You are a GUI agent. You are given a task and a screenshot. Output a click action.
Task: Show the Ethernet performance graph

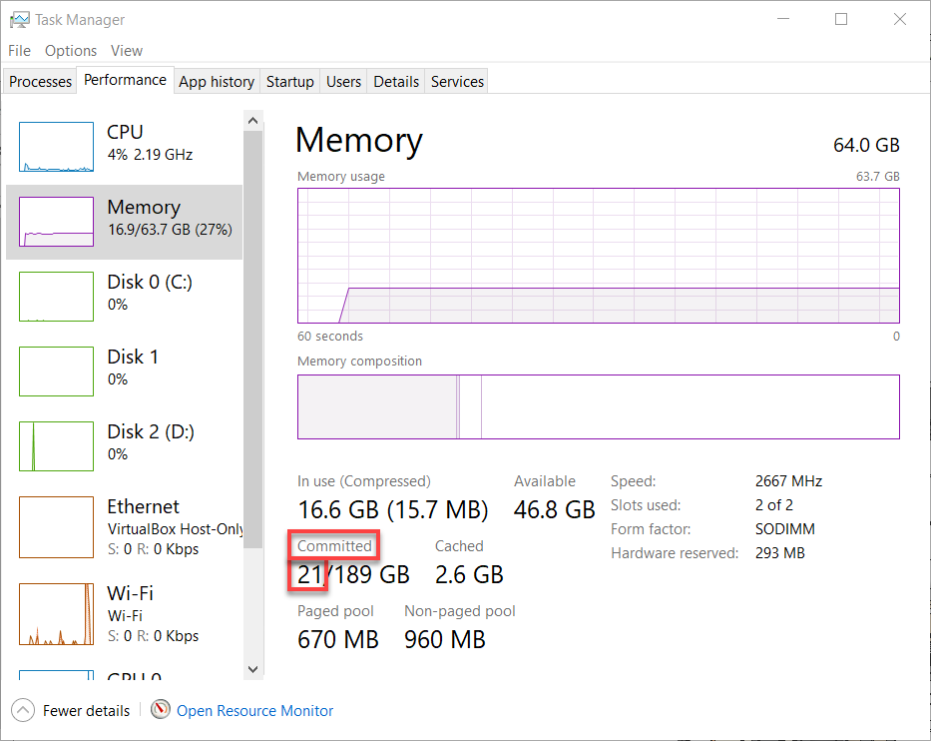tap(56, 526)
